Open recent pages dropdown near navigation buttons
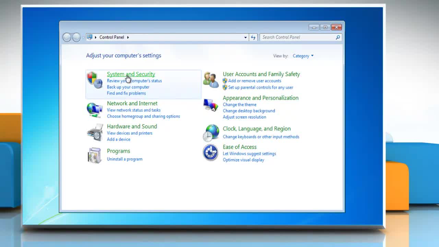The height and width of the screenshot is (247, 439). [83, 37]
